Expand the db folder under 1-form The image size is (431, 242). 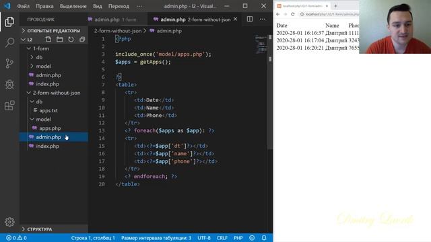pyautogui.click(x=39, y=57)
